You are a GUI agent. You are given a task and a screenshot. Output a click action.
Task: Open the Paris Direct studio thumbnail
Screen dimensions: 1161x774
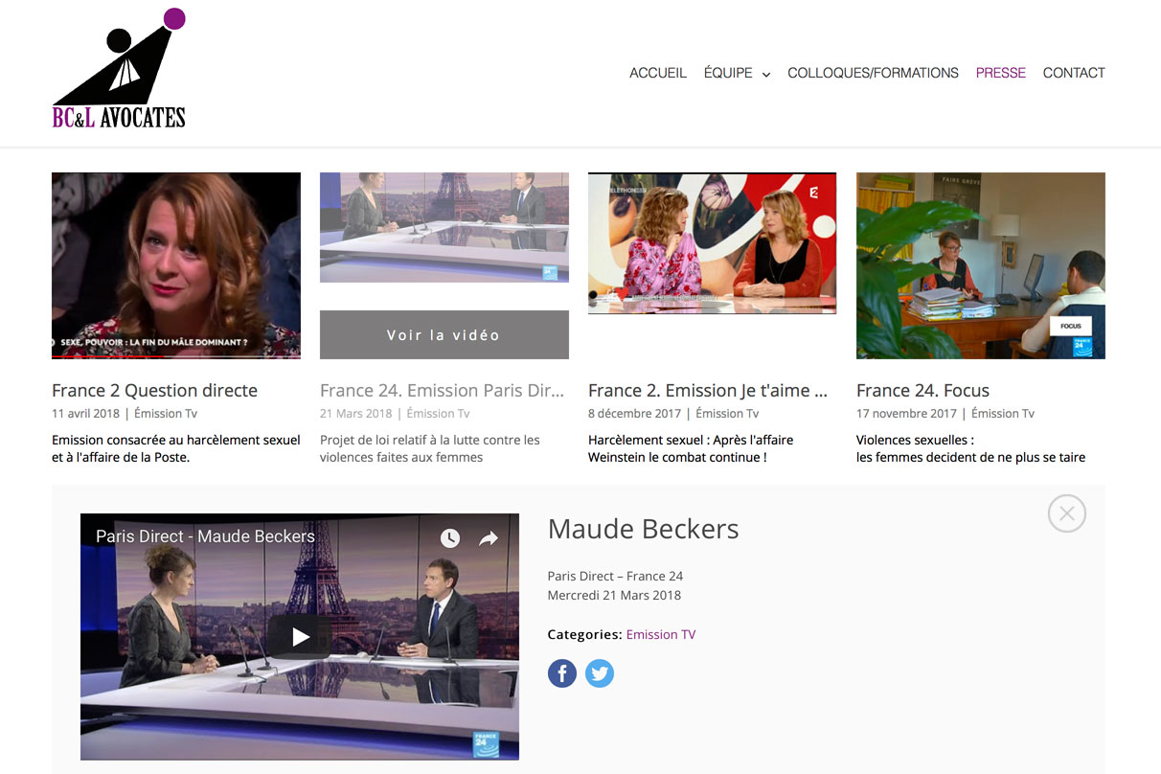pos(444,227)
